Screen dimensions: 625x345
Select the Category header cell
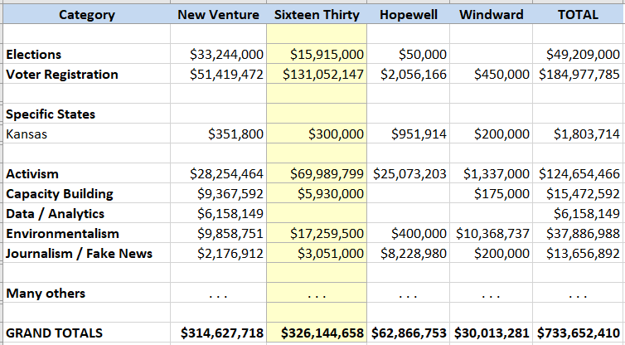coord(86,14)
